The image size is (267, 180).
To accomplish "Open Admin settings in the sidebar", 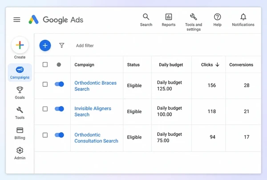I will tap(20, 153).
